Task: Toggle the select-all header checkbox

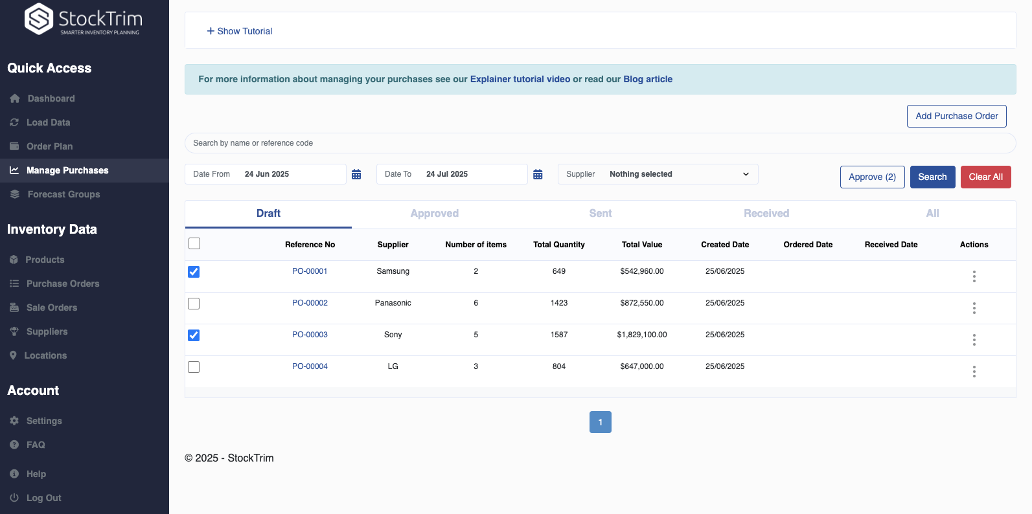Action: click(194, 243)
